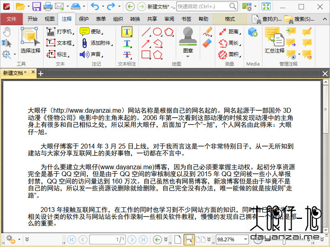Switch to the 开始 ribbon tab

pyautogui.click(x=33, y=19)
